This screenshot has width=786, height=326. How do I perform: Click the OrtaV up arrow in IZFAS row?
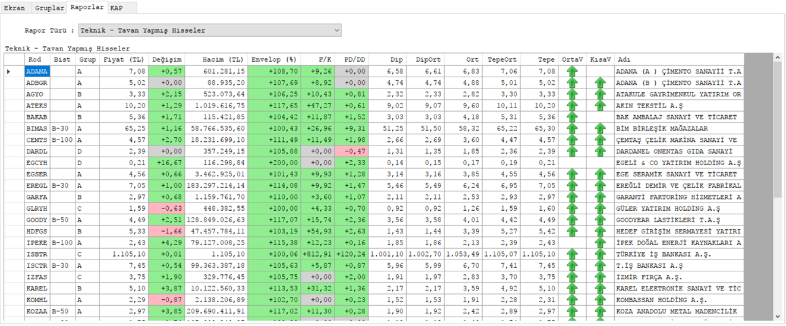click(x=572, y=277)
